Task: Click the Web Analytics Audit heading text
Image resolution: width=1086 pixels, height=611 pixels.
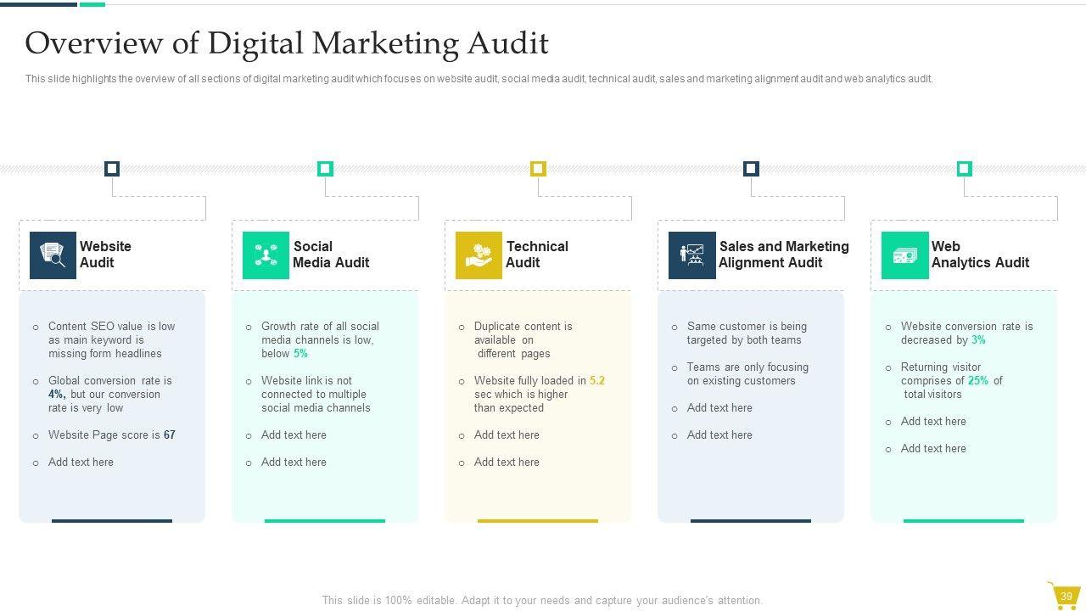Action: (x=980, y=255)
